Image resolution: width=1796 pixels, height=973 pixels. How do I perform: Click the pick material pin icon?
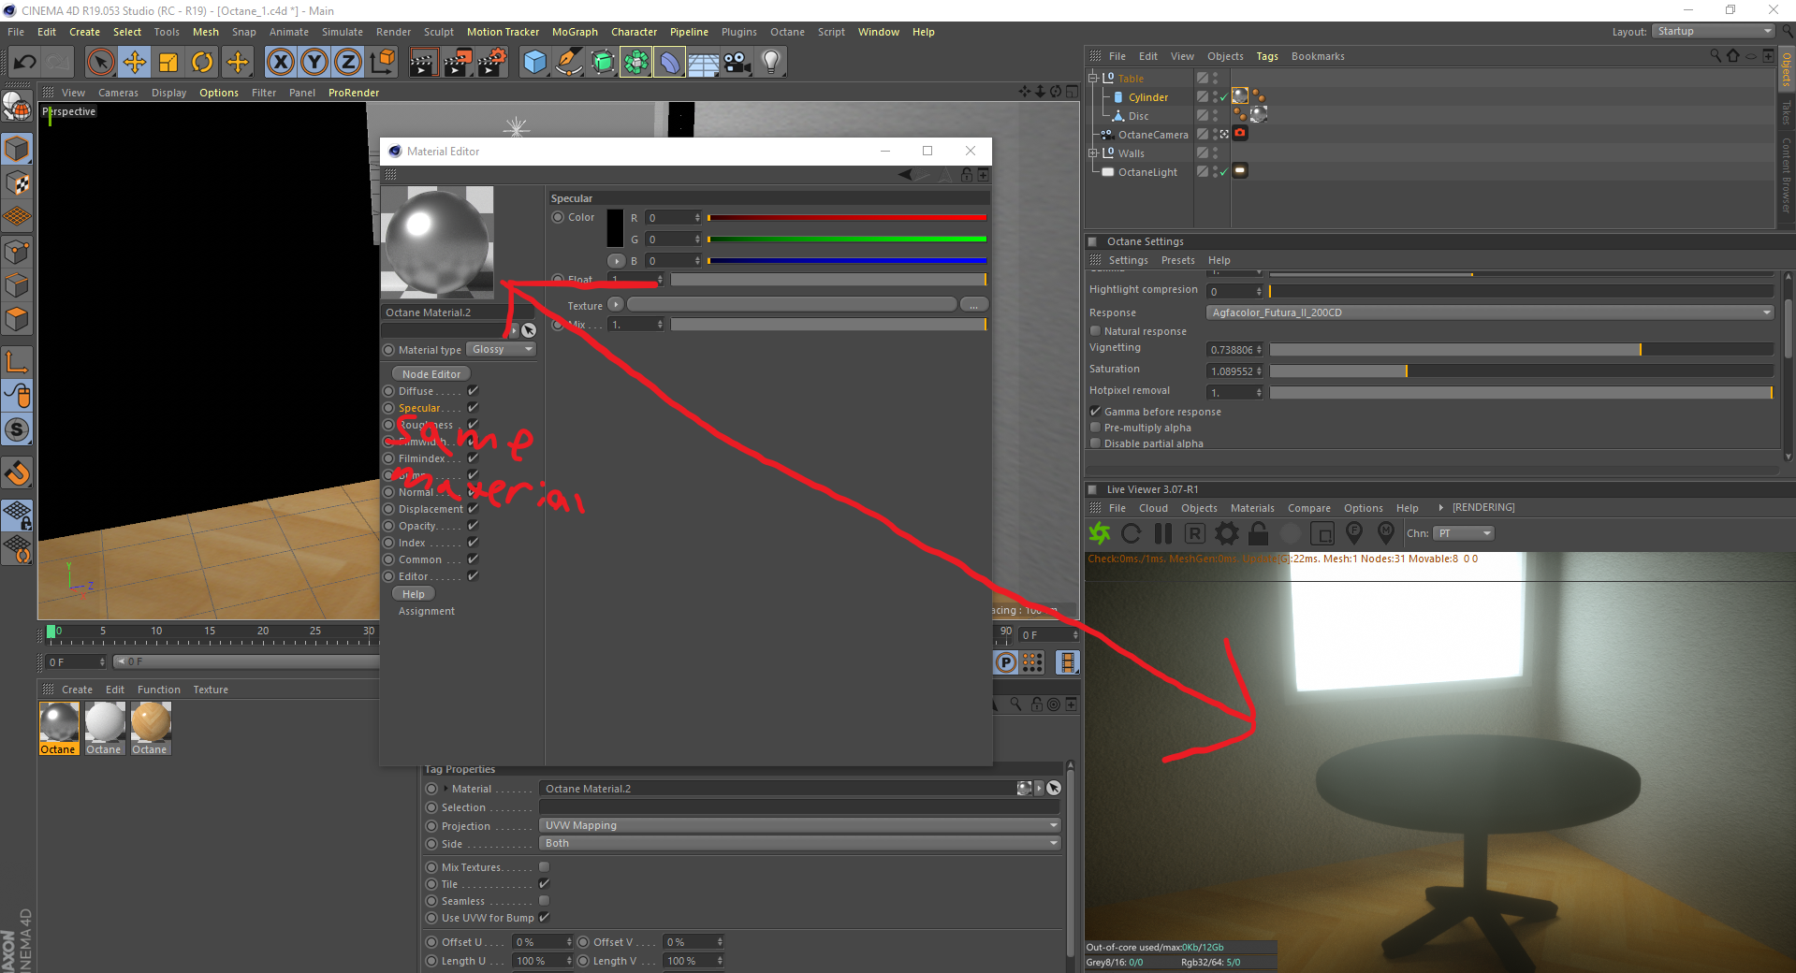click(x=1386, y=533)
